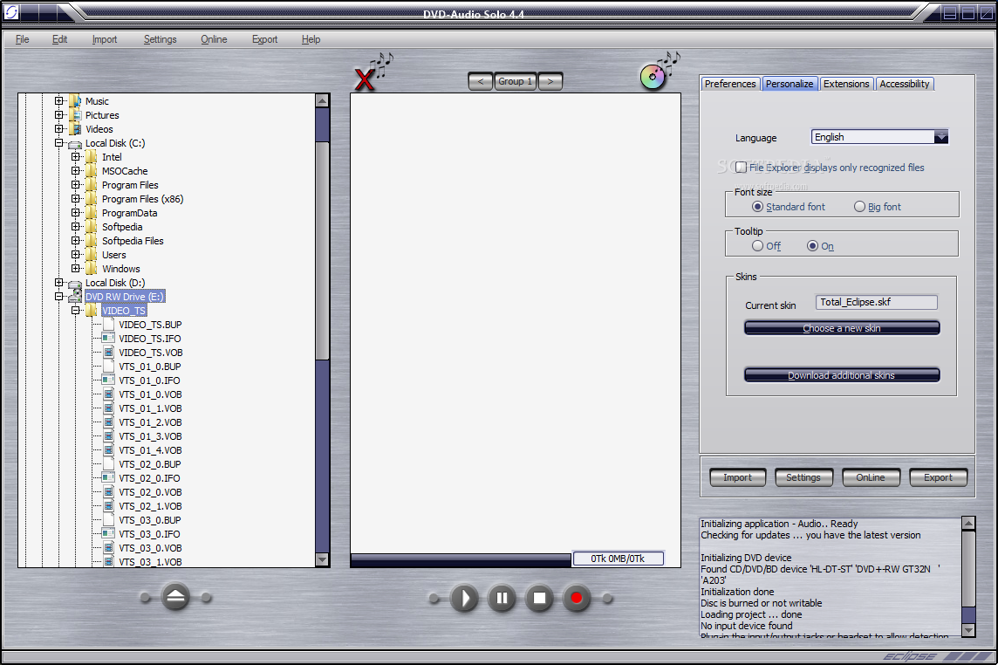This screenshot has width=998, height=665.
Task: Turn Tooltip On radio button
Action: click(812, 246)
